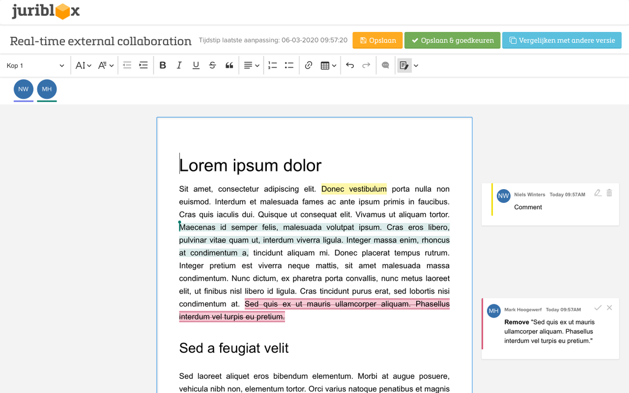
Task: Undo the last edit
Action: coord(350,65)
